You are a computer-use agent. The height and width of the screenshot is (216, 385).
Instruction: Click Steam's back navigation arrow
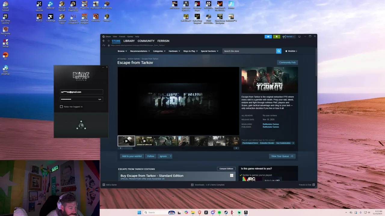tap(103, 41)
